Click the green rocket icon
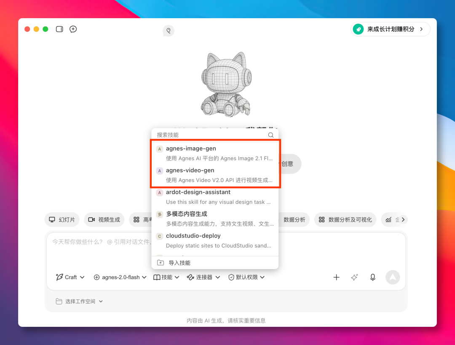455x345 pixels. pyautogui.click(x=359, y=29)
